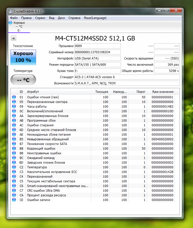Select the attribute text Ошибки чтения (raw)

pos(43,97)
